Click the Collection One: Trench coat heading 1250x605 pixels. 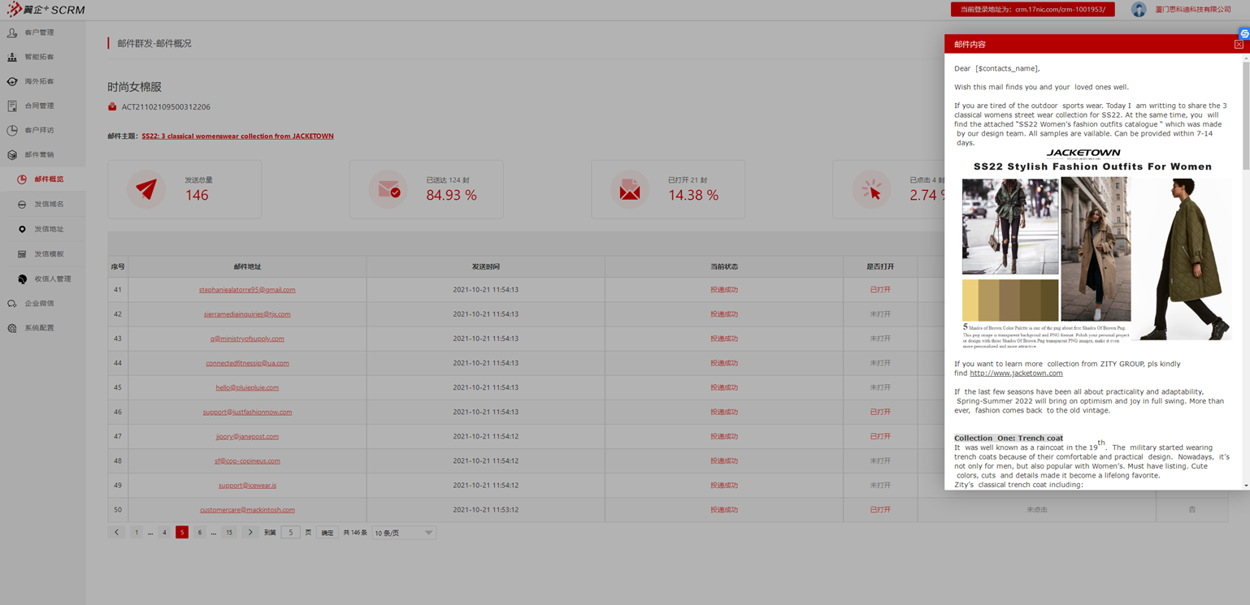(x=1008, y=439)
